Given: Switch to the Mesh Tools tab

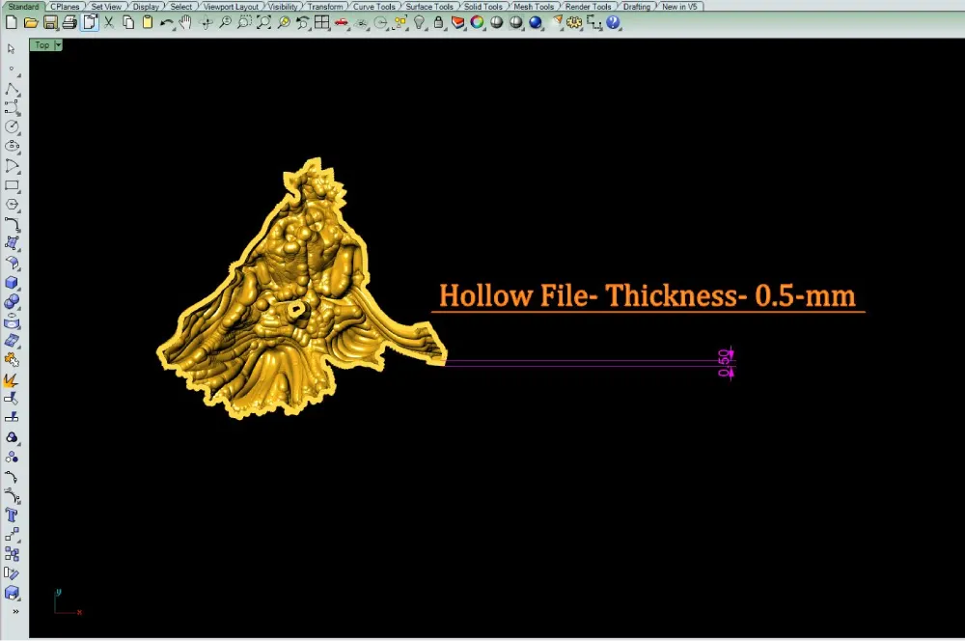Looking at the screenshot, I should point(534,6).
